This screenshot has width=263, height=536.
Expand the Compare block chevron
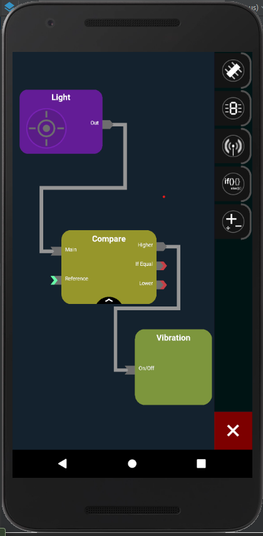click(x=109, y=300)
